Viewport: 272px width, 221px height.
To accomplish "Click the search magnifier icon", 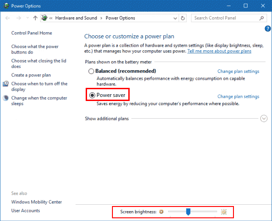I will pos(262,18).
